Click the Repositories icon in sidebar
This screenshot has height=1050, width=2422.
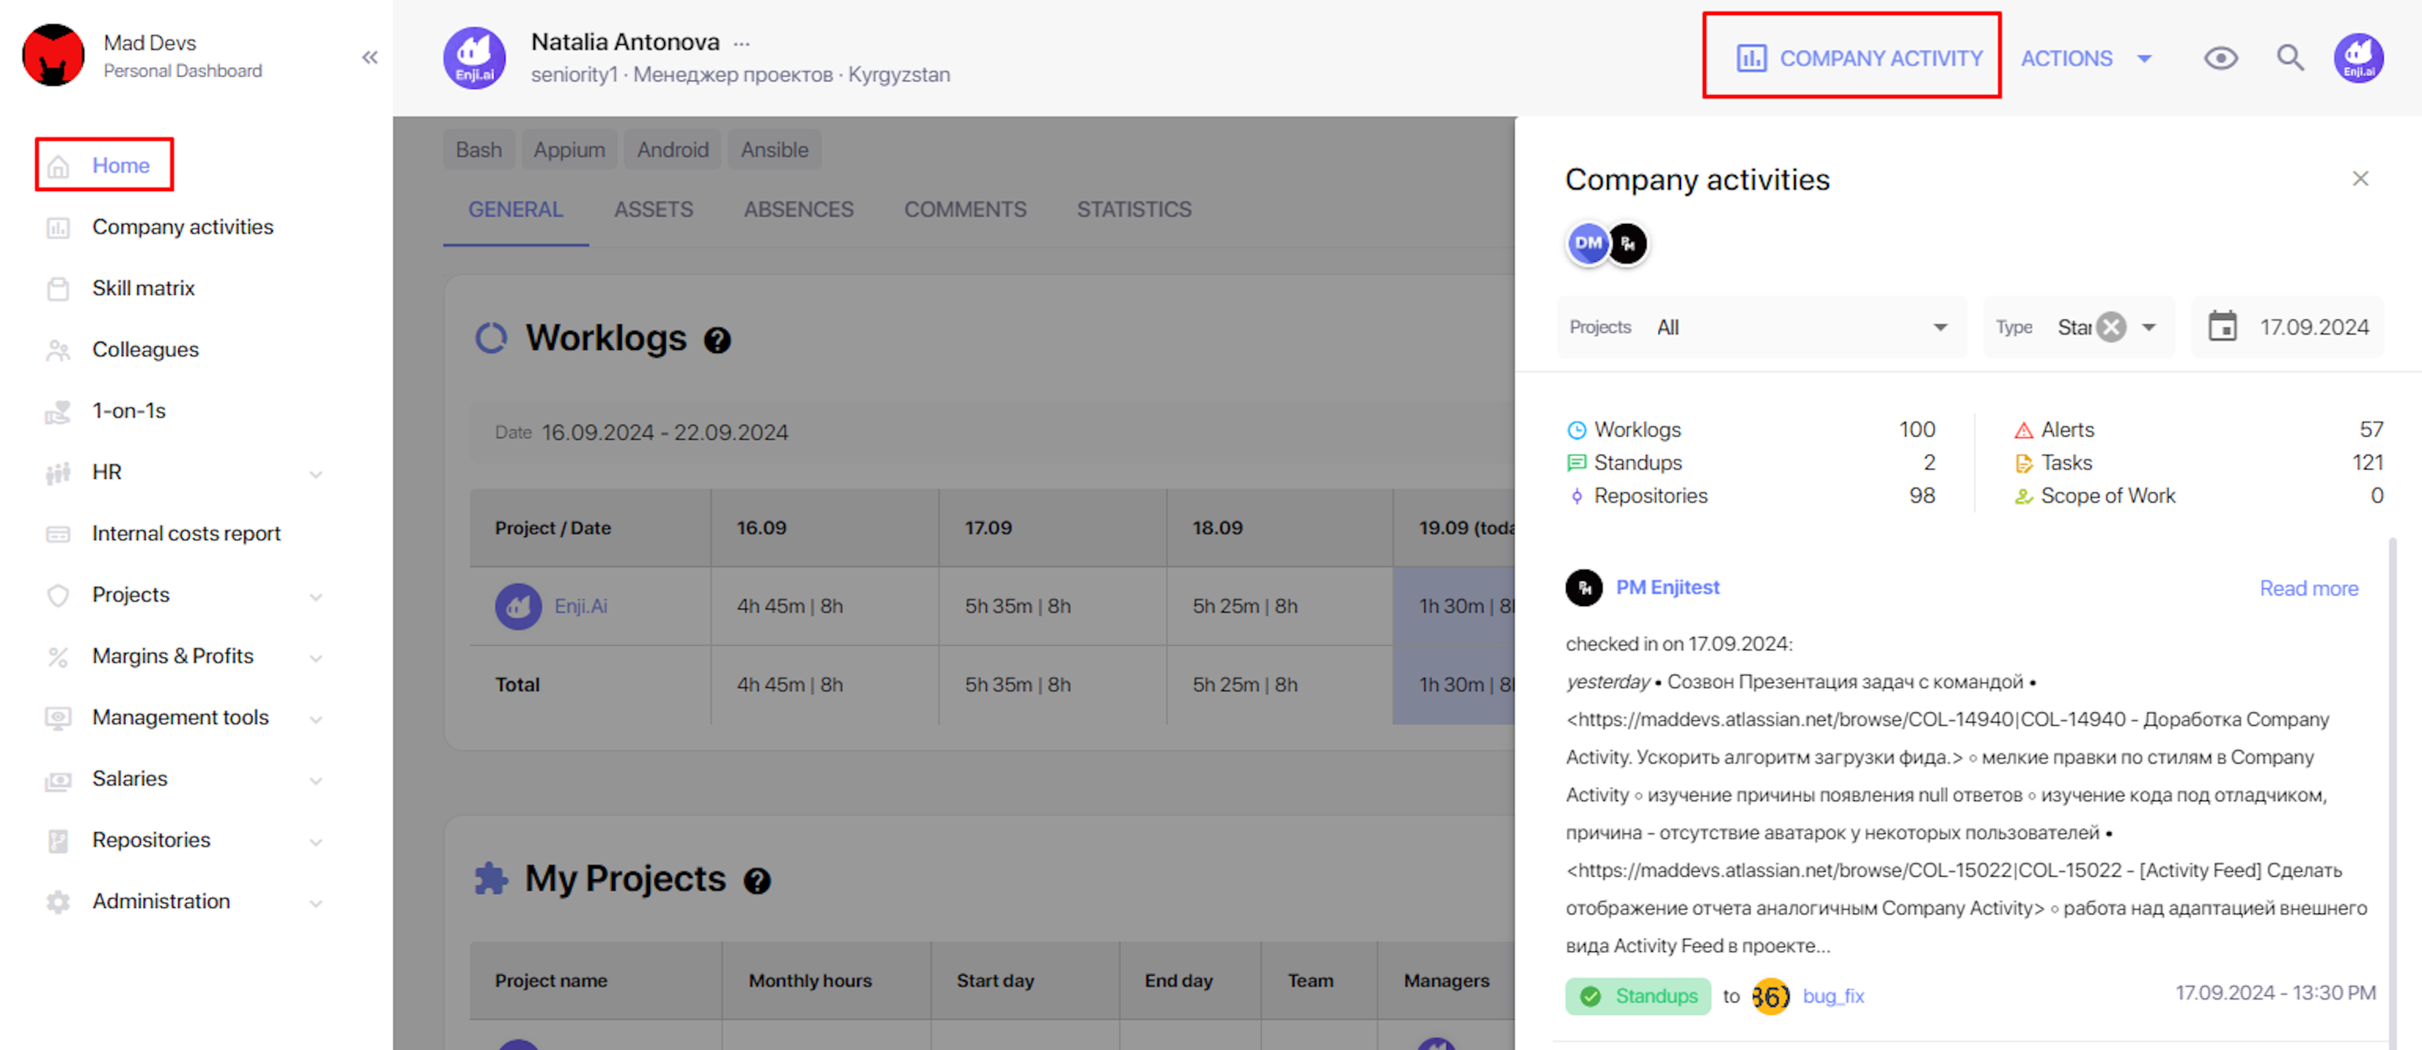pyautogui.click(x=58, y=840)
